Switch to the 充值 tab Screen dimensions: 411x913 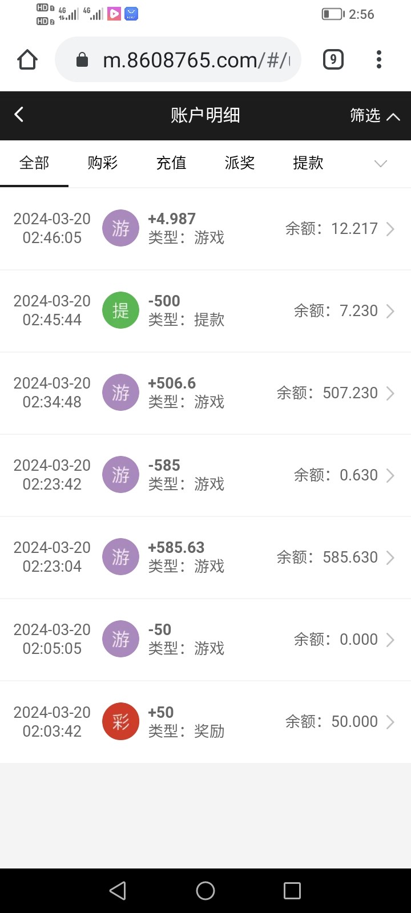[171, 163]
